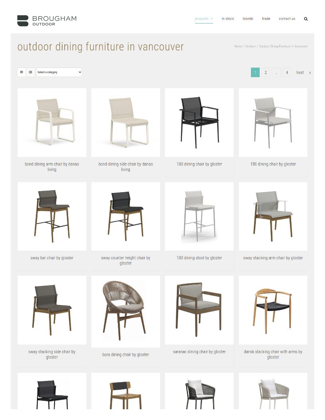This screenshot has height=420, width=325.
Task: Open the contact us page
Action: 287,19
